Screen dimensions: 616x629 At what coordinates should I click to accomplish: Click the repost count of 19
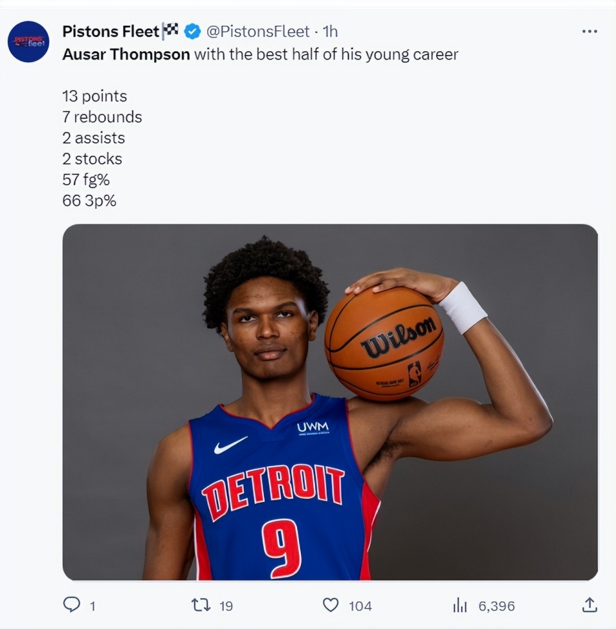(226, 605)
